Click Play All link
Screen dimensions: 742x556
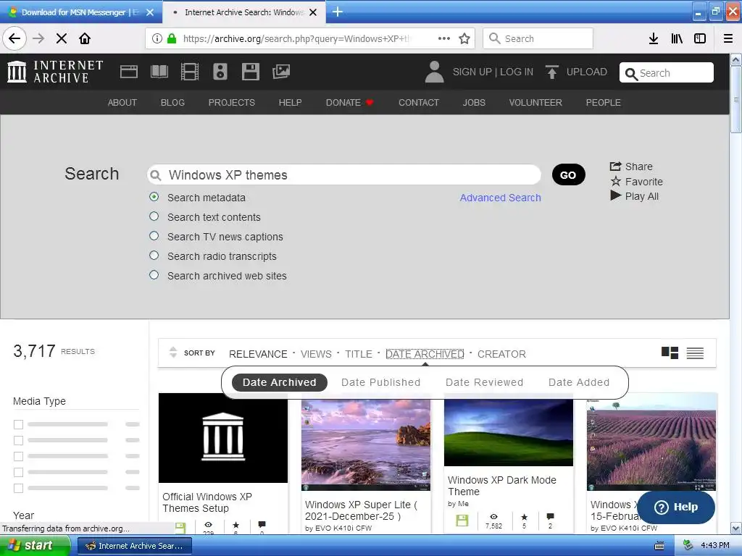(635, 196)
